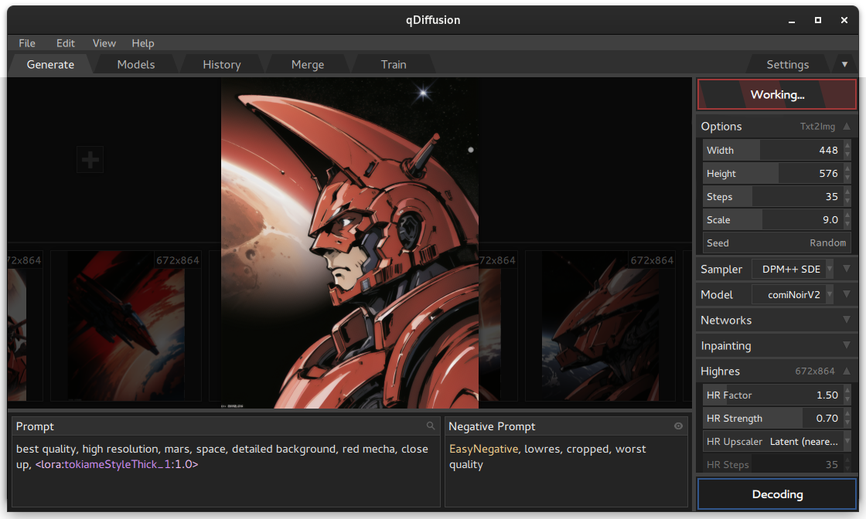Click the Working... generate button
The width and height of the screenshot is (866, 519).
tap(776, 94)
